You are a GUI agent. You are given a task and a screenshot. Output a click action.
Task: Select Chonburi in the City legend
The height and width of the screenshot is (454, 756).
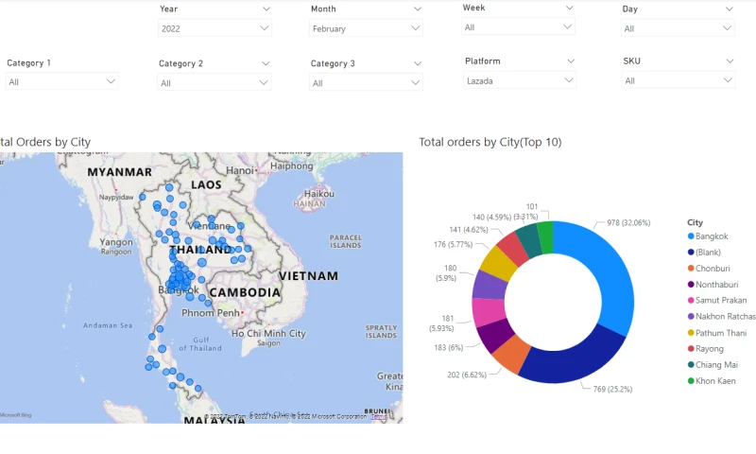[x=708, y=269]
